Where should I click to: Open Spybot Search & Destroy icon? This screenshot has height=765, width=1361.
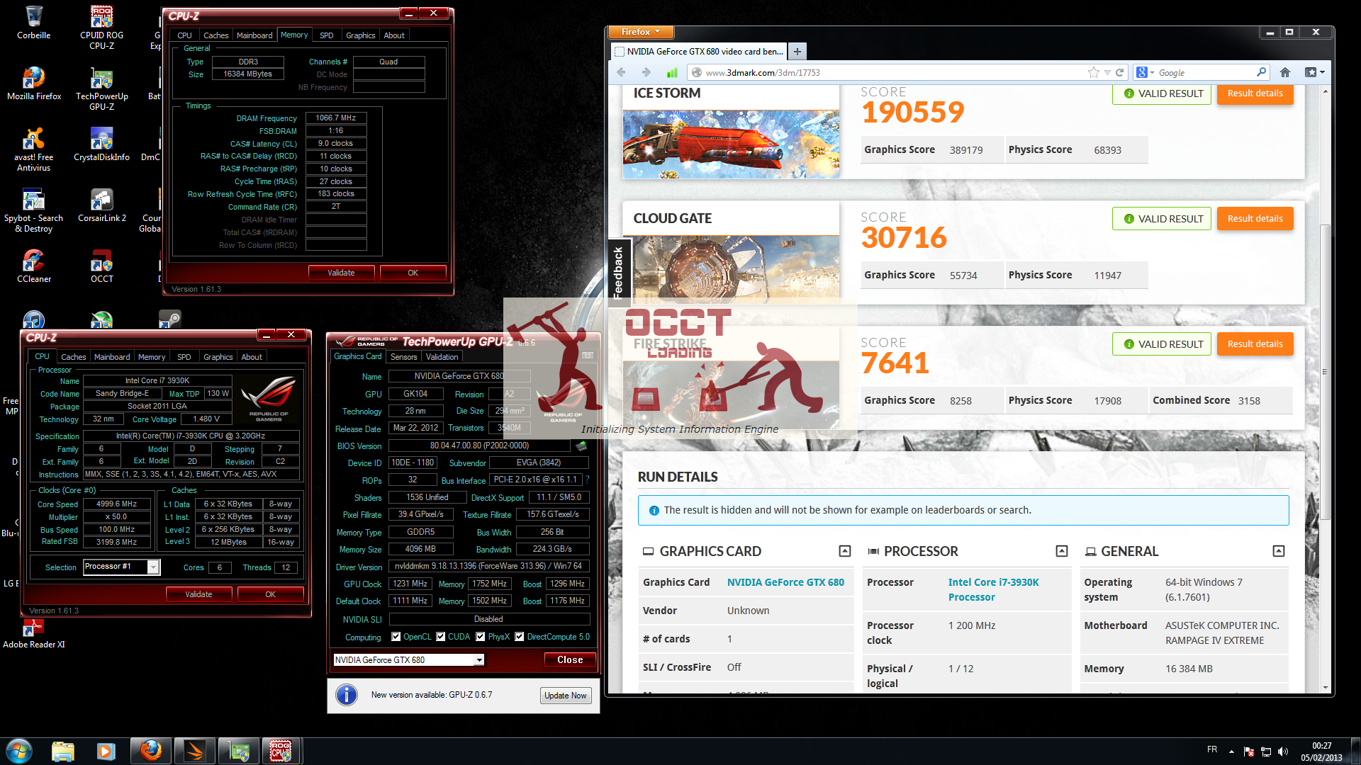33,210
